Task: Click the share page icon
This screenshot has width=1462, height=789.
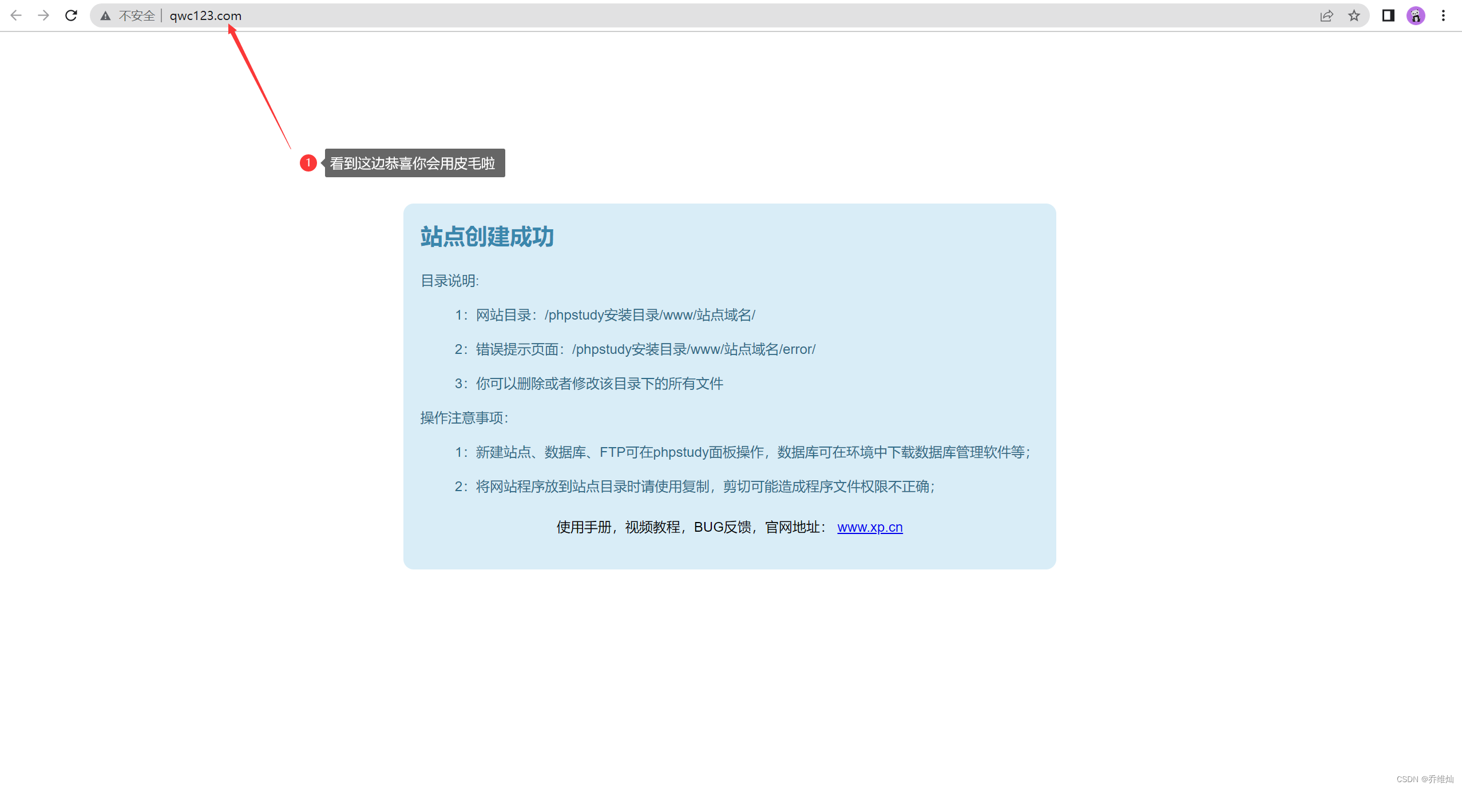Action: pyautogui.click(x=1326, y=16)
